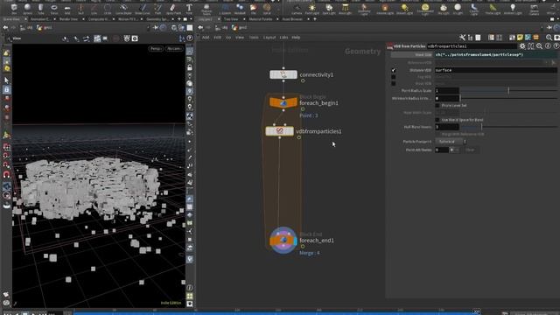
Task: Click the Font text shelf tool
Action: tap(189, 9)
